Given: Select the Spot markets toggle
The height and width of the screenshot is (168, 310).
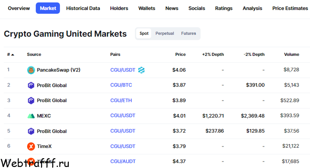Looking at the screenshot, I should pyautogui.click(x=144, y=33).
